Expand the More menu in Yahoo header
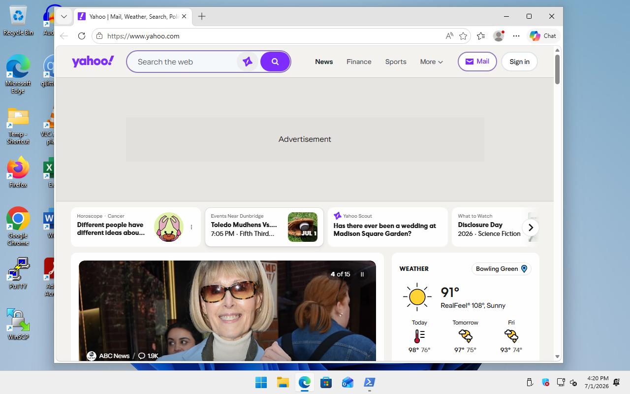This screenshot has width=630, height=394. coord(432,62)
